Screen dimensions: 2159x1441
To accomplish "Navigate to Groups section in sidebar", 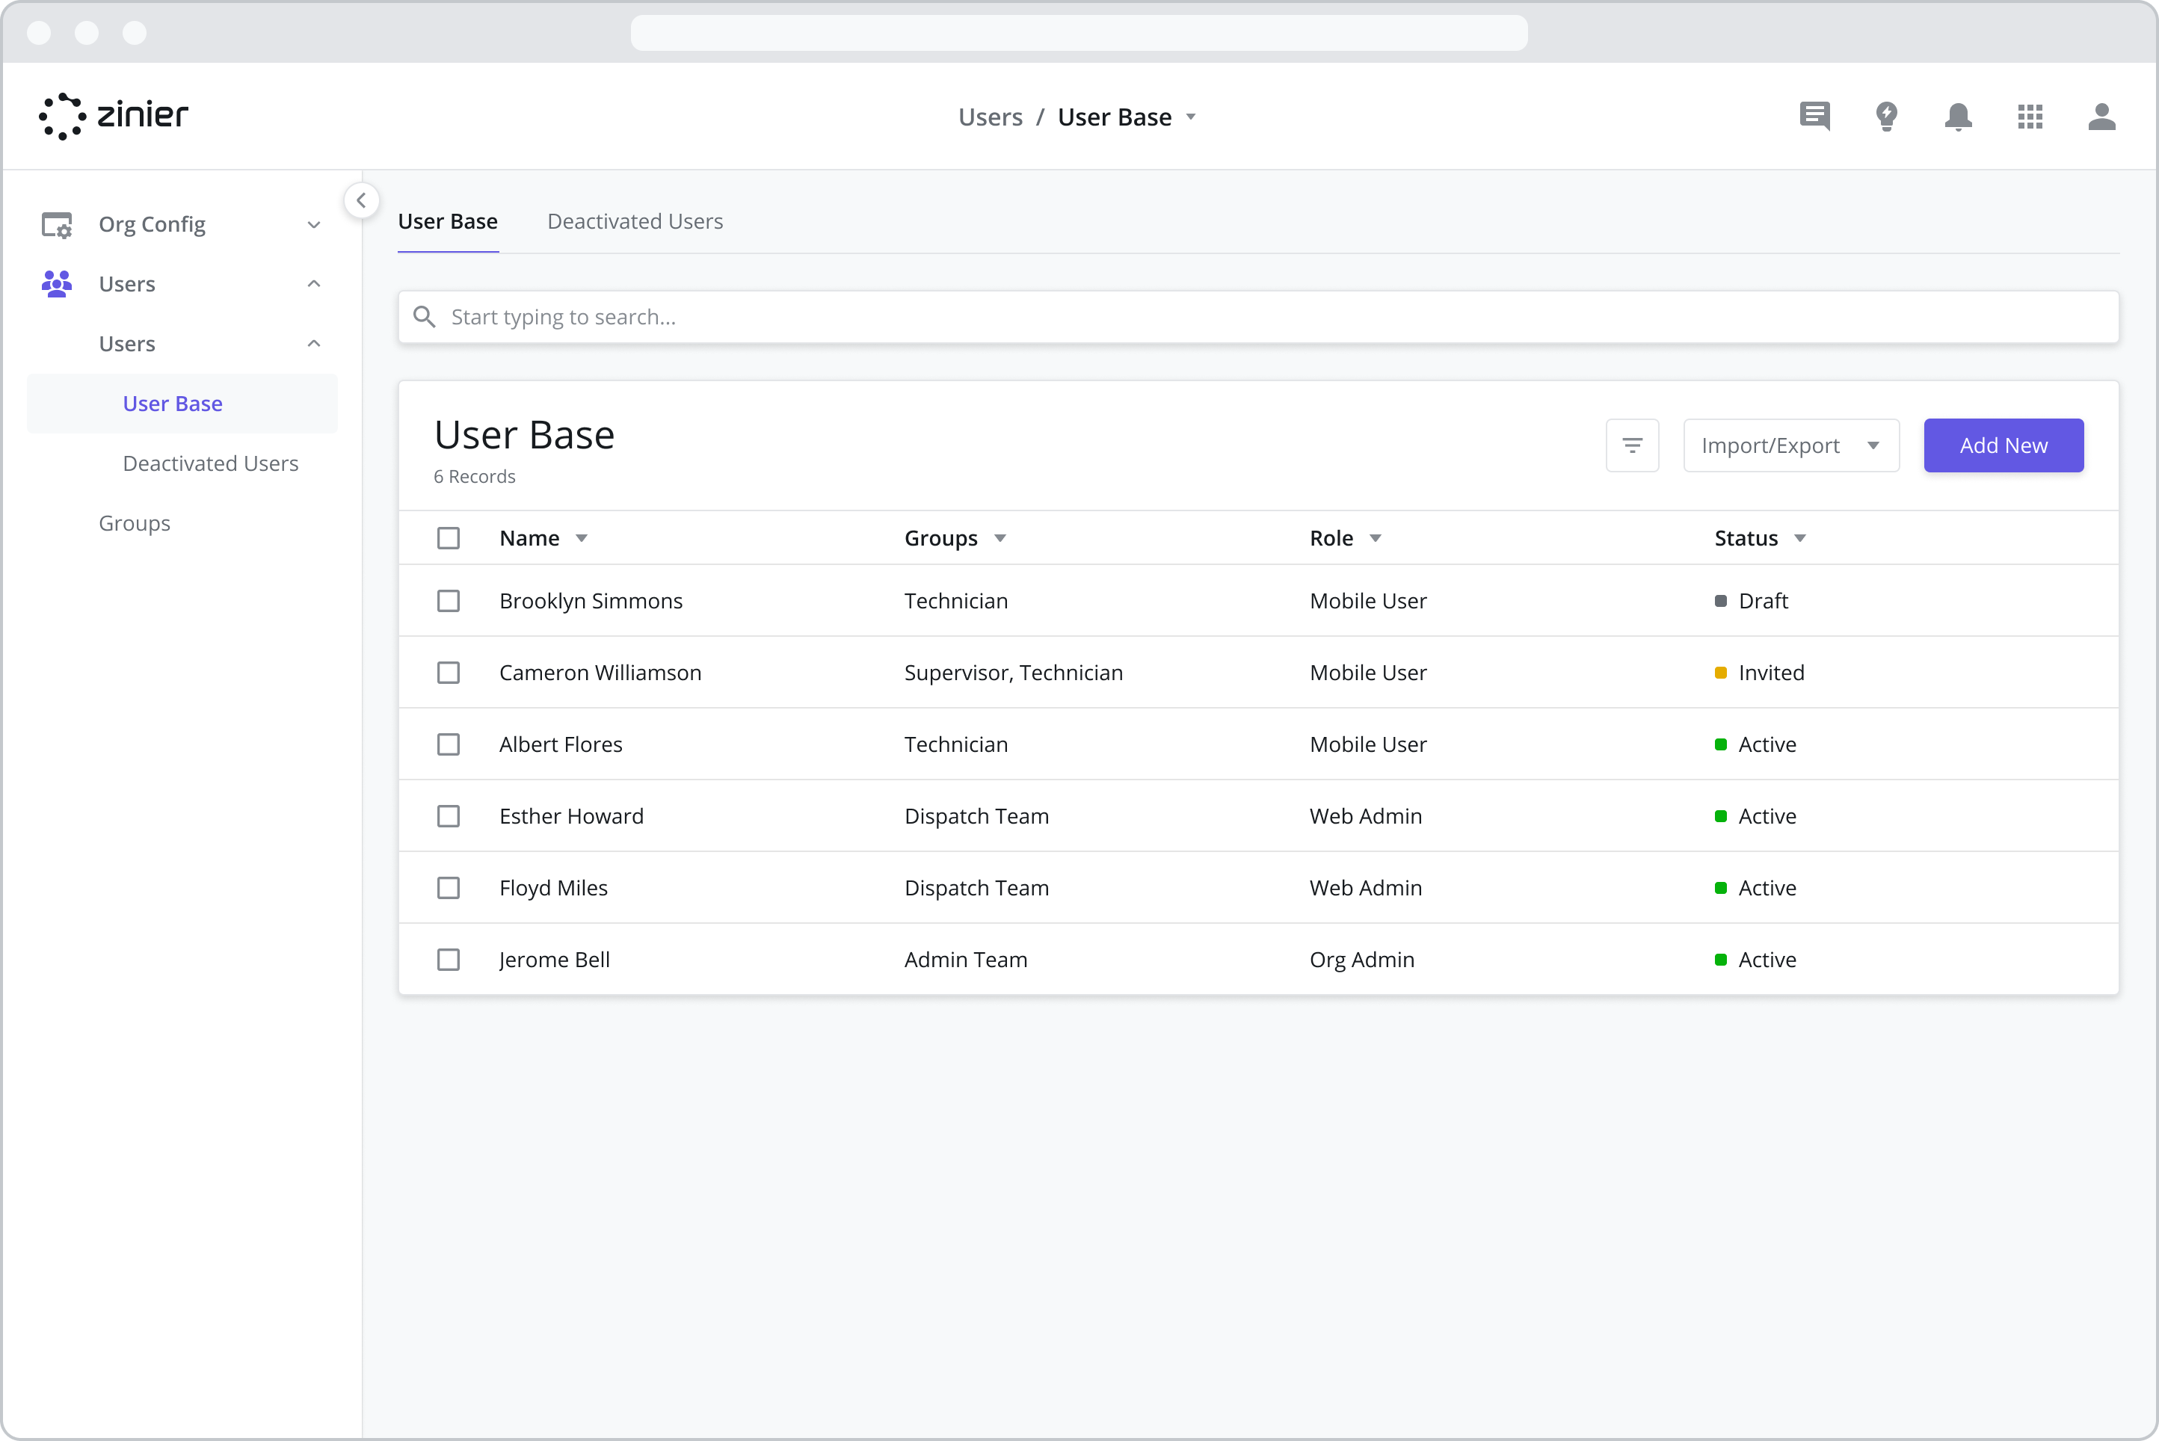I will pos(135,521).
